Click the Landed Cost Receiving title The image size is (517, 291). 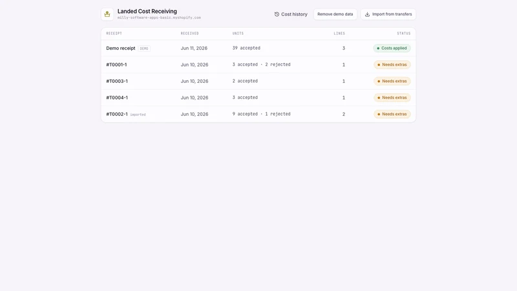coord(147,11)
